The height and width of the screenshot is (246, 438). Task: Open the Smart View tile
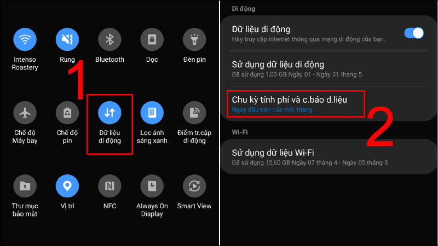(194, 186)
